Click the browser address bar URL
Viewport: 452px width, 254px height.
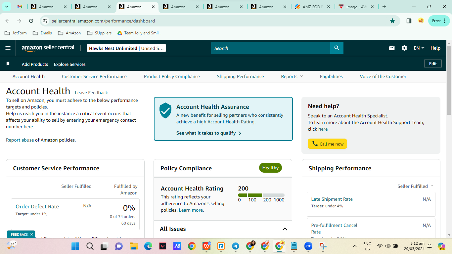[103, 21]
